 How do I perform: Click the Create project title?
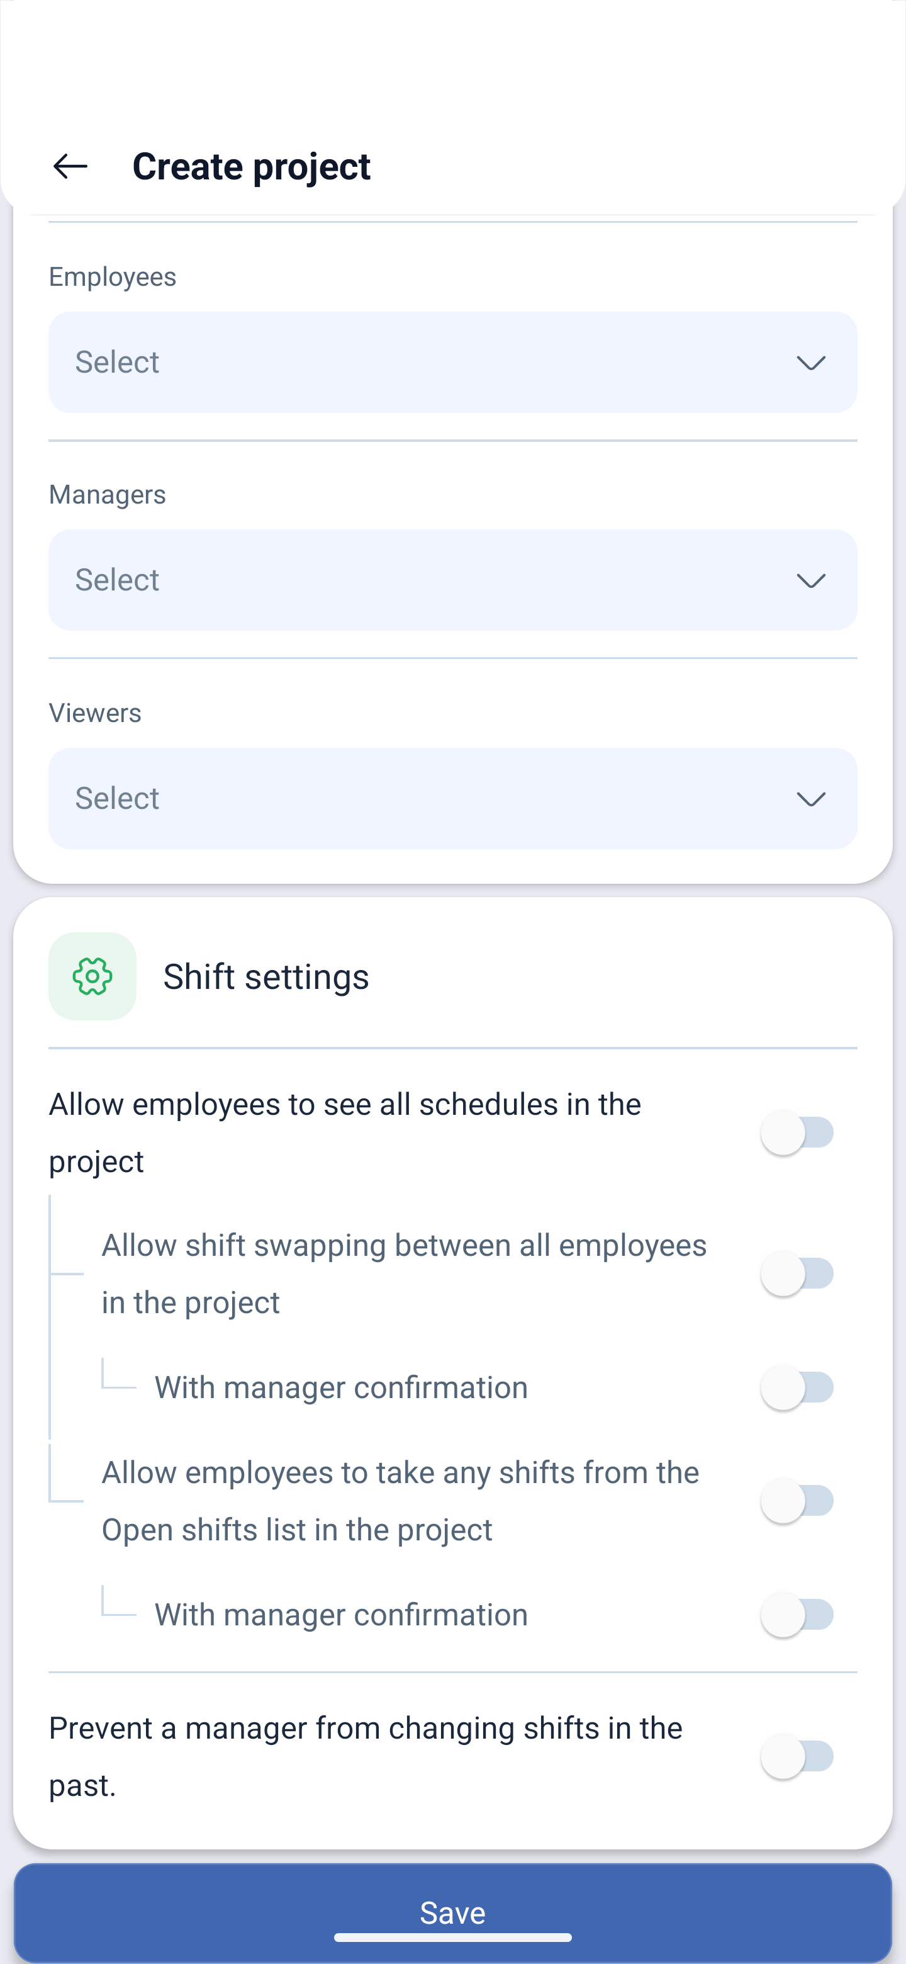(252, 166)
